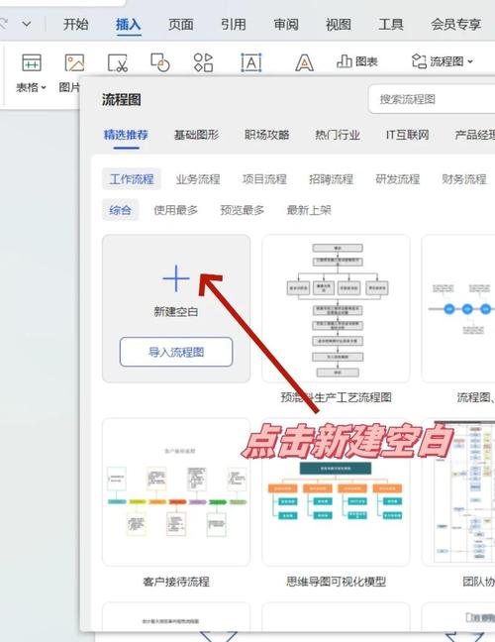Open the 开始 ribbon tab
495x642 pixels.
[75, 25]
